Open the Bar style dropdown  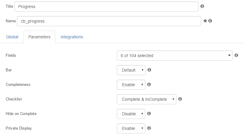pyautogui.click(x=131, y=70)
